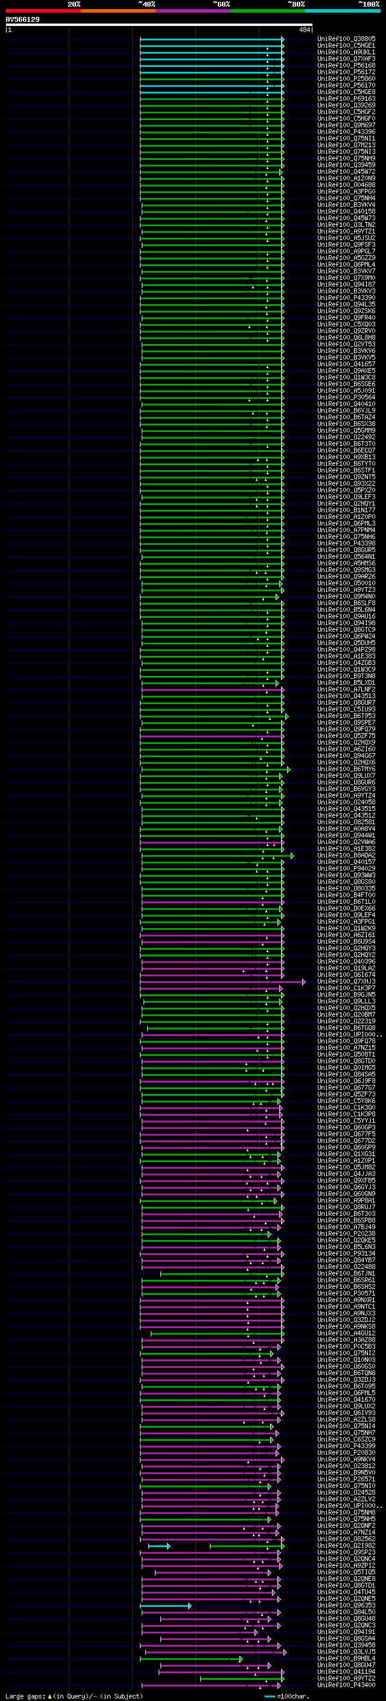This screenshot has height=1701, width=386.
Task: Select hit UniRef100_Q9FQ78
Action: point(346,1041)
